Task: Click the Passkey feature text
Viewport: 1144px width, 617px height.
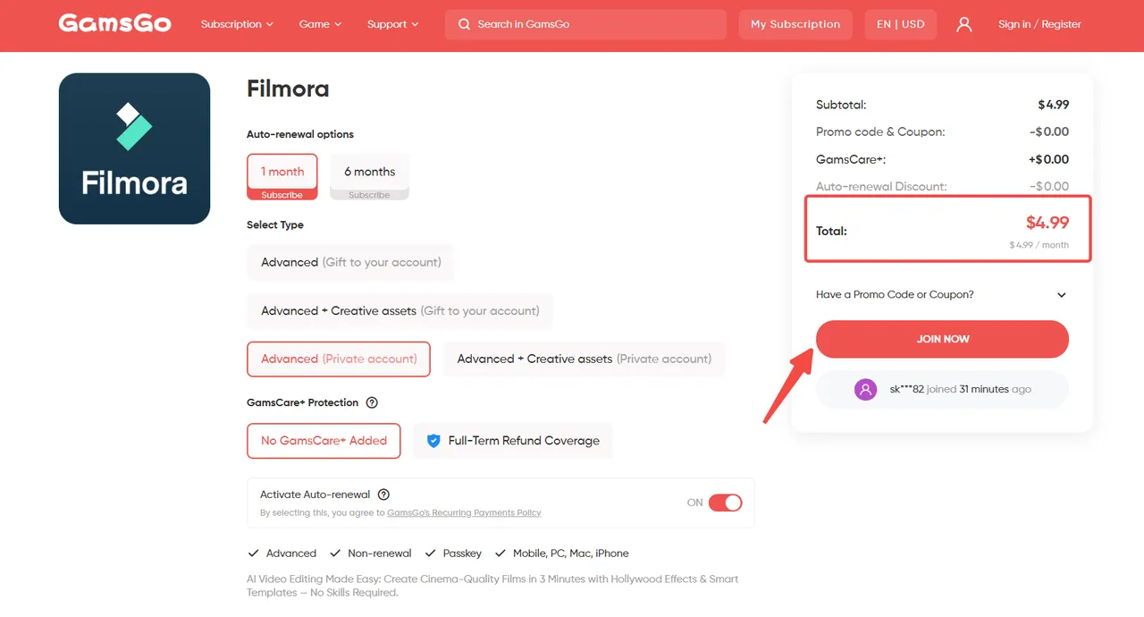Action: pos(462,554)
